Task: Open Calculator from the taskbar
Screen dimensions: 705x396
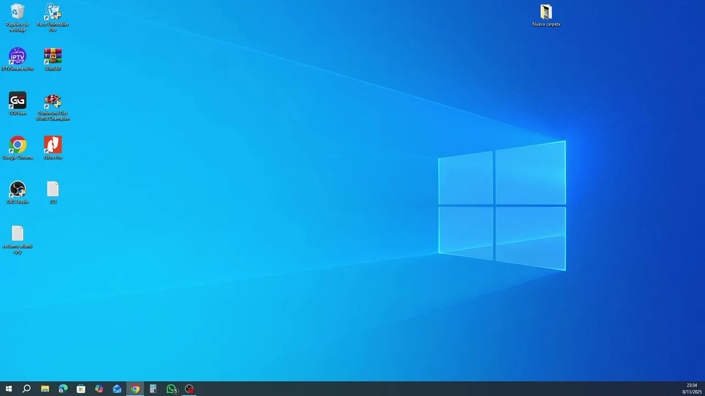Action: click(x=153, y=389)
